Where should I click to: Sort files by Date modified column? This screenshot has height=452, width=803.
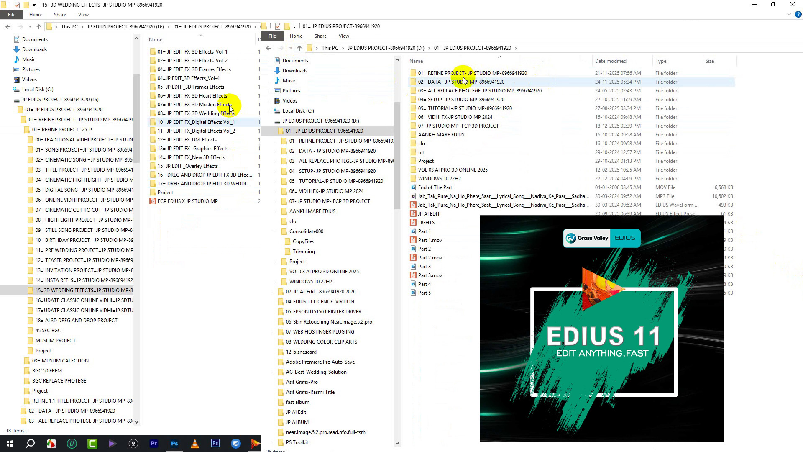tap(610, 61)
